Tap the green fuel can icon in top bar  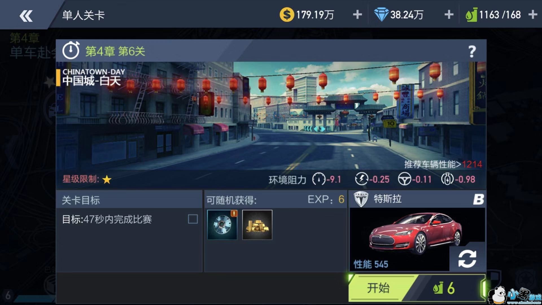(471, 15)
